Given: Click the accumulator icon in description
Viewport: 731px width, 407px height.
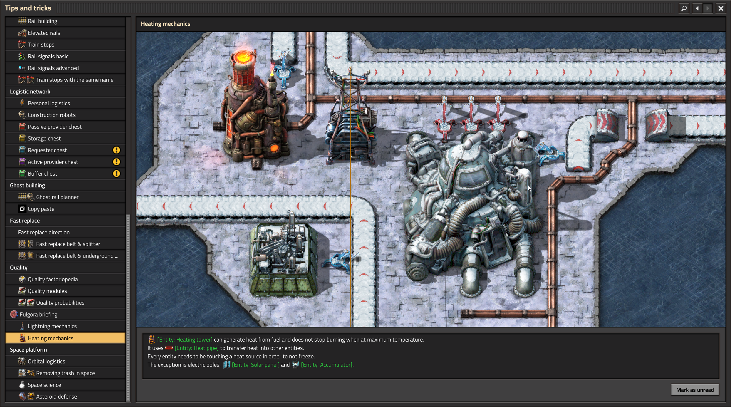Looking at the screenshot, I should [295, 364].
